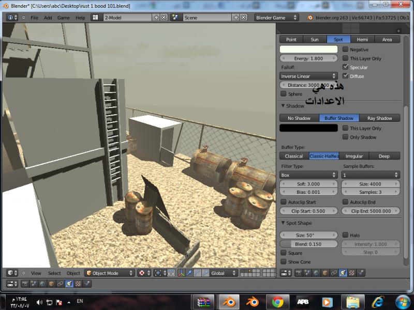Open Scene tab icon in right properties panel
Screen dimensions: 414x310
[x=307, y=273]
